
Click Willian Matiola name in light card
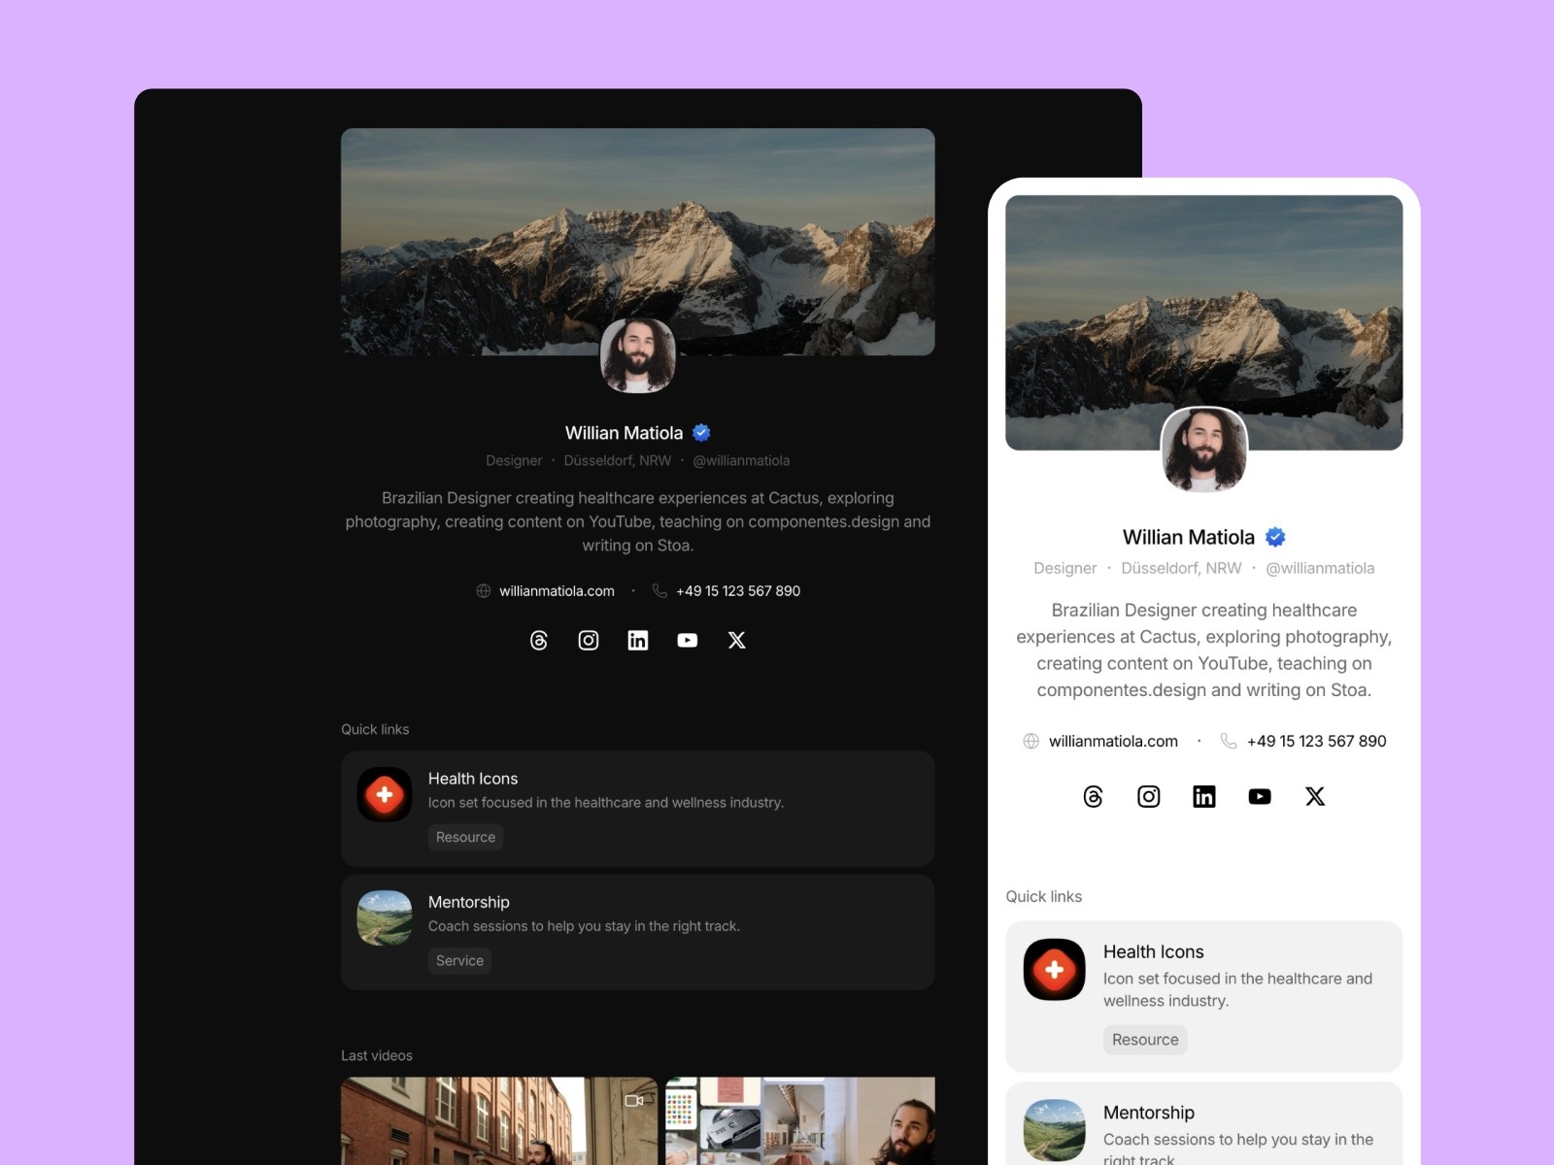[1189, 537]
